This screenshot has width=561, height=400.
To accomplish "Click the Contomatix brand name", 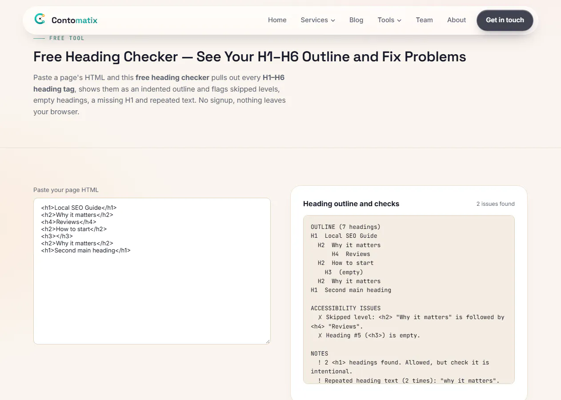I will click(74, 20).
